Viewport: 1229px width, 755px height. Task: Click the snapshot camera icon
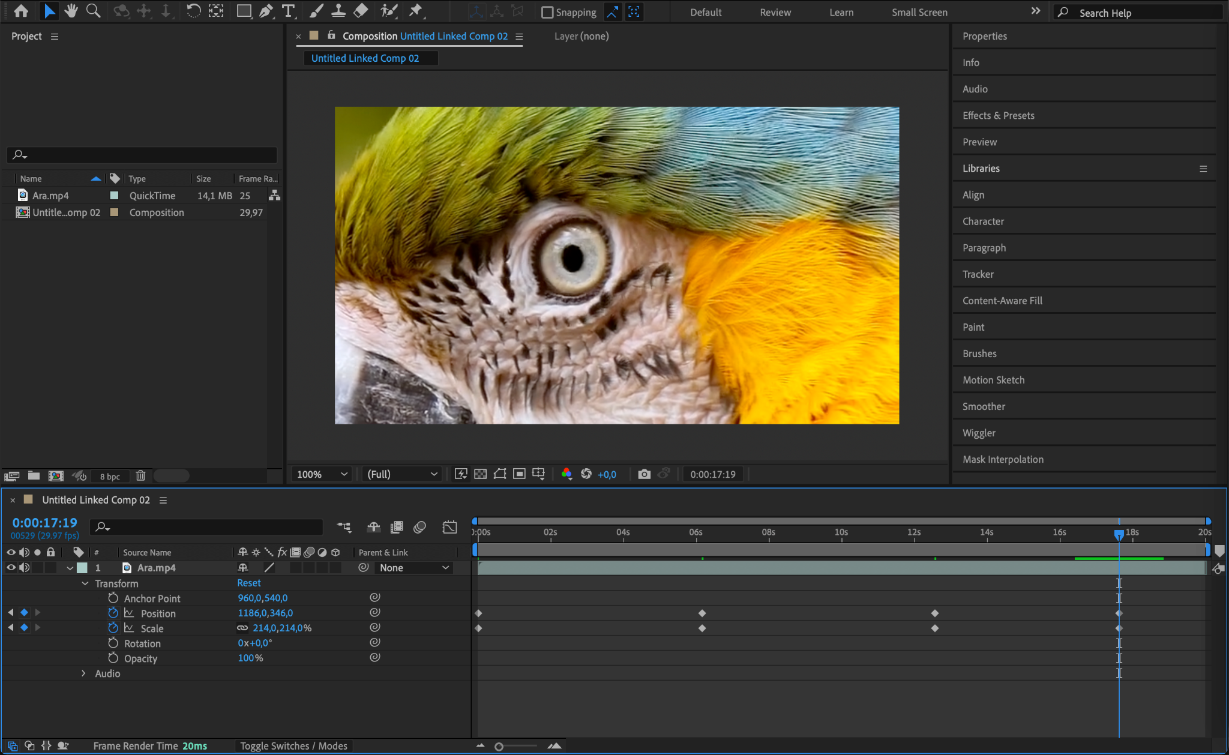(644, 474)
